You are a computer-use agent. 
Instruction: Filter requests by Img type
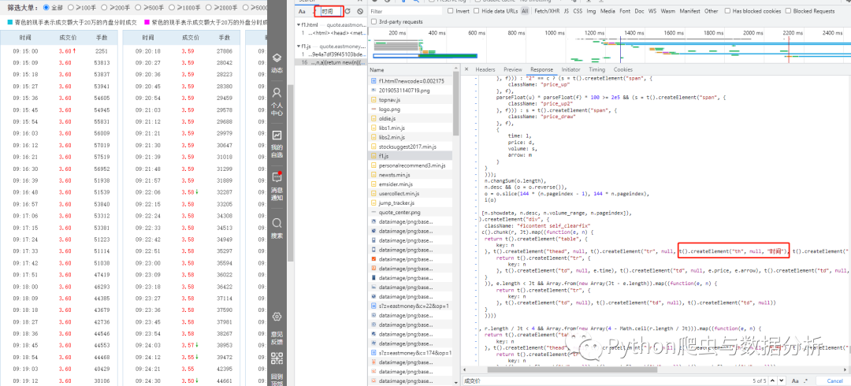[x=592, y=11]
